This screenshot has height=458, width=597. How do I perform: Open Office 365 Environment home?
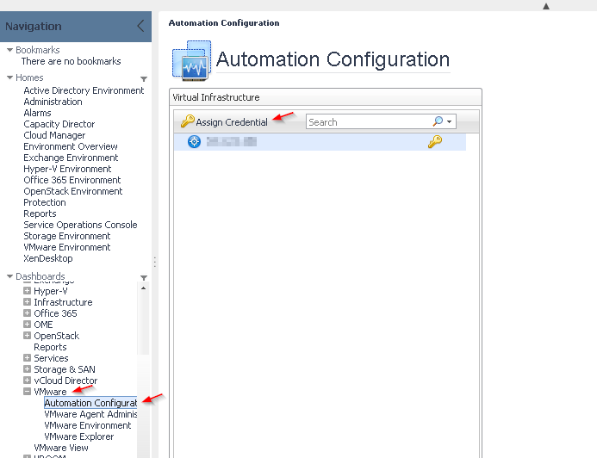pos(72,180)
